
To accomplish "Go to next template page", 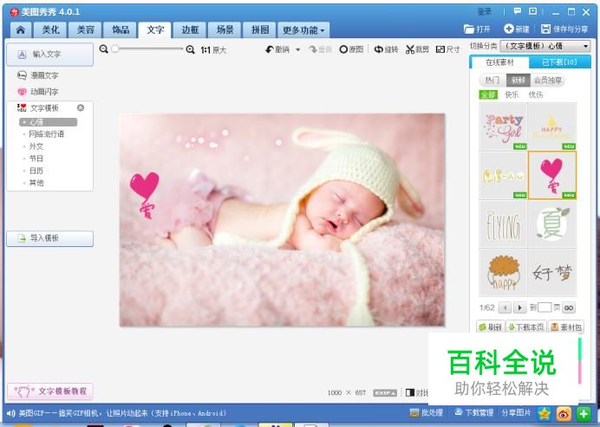I will [519, 307].
